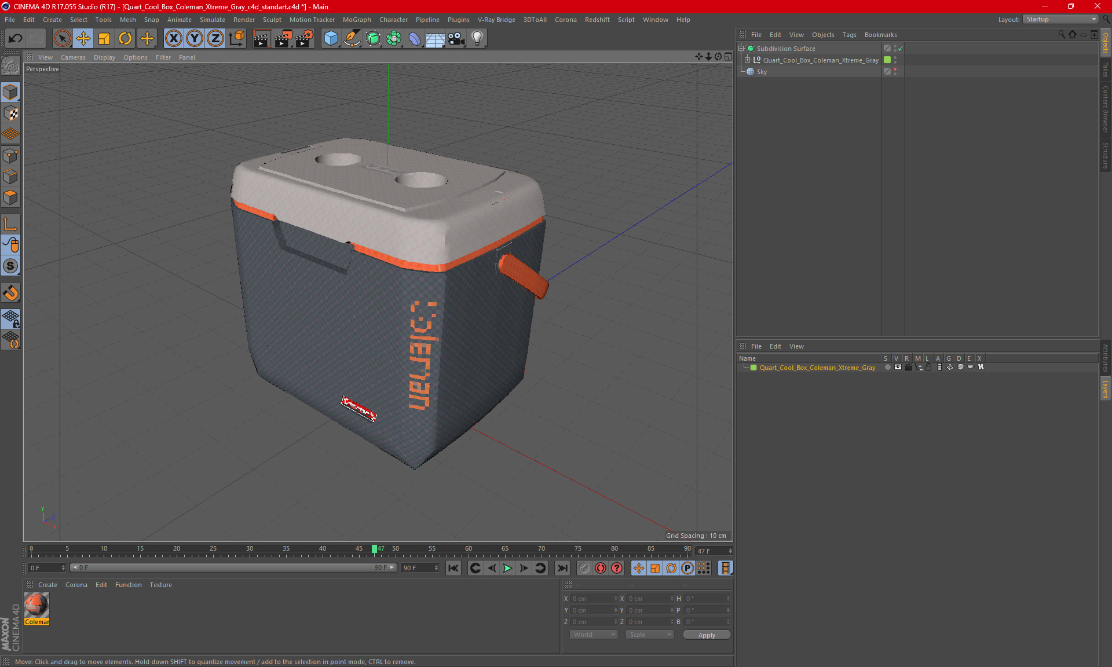This screenshot has width=1112, height=667.
Task: Click the Quart_Cool_Box layer color swatch
Action: 753,368
